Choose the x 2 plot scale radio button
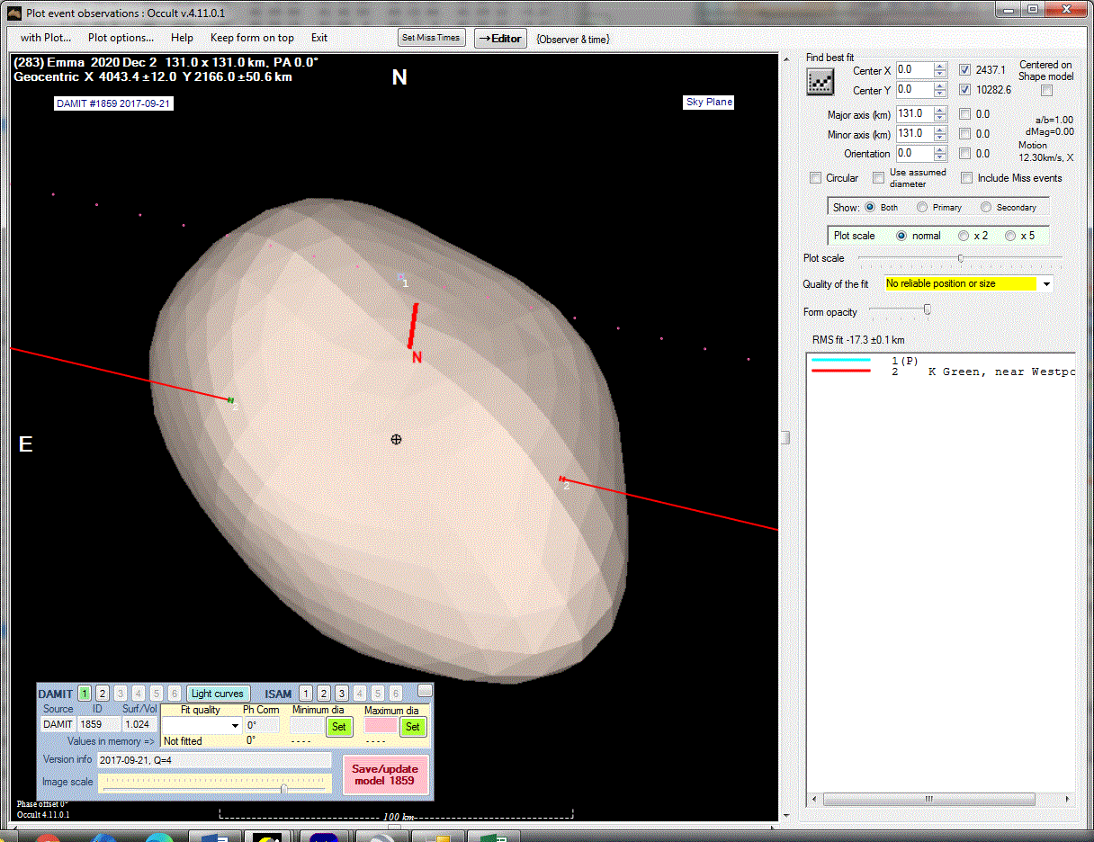Image resolution: width=1094 pixels, height=842 pixels. [964, 236]
